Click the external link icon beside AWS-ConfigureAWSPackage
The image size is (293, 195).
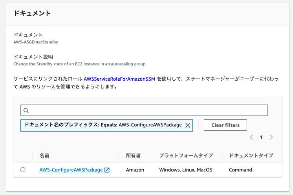[107, 170]
